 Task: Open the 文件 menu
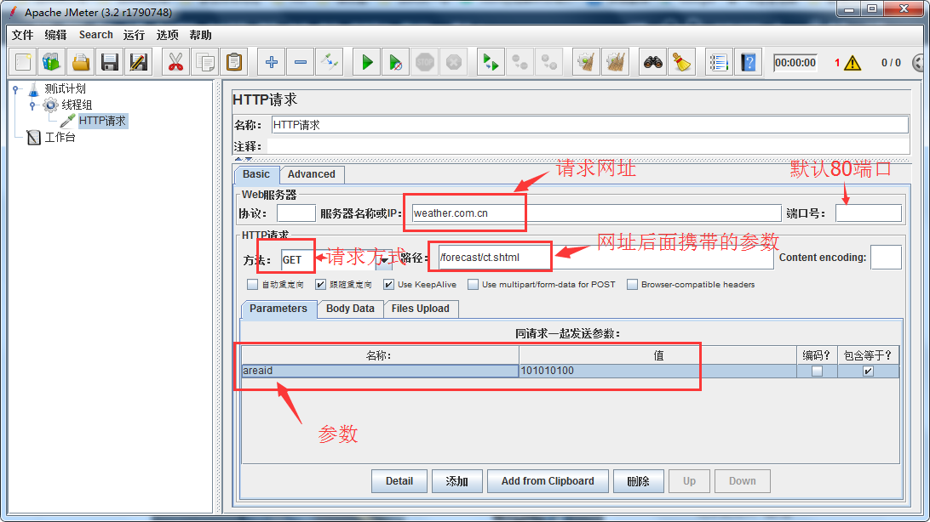point(22,35)
